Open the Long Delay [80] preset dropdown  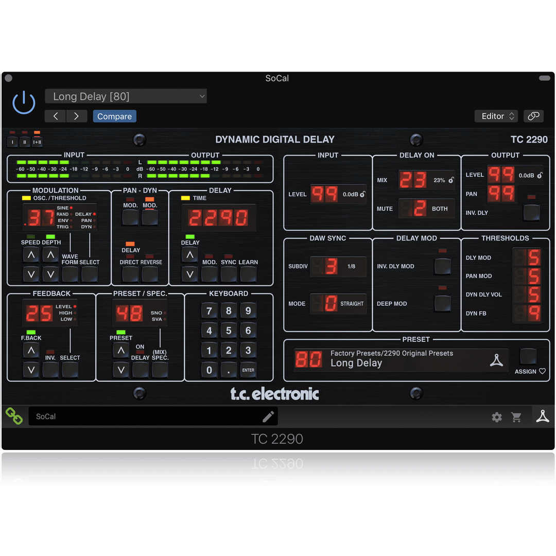pos(126,96)
